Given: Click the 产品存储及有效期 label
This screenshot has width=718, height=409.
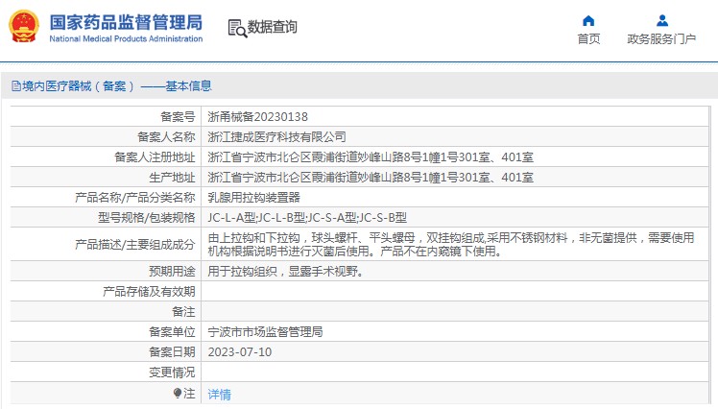Looking at the screenshot, I should click(149, 291).
